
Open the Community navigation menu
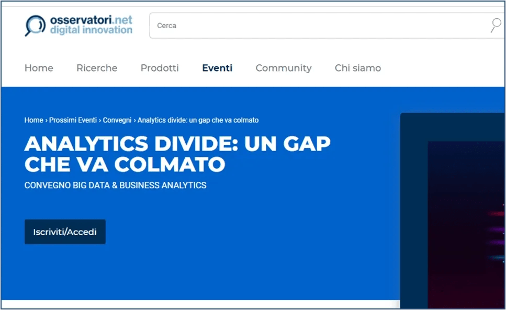coord(283,68)
